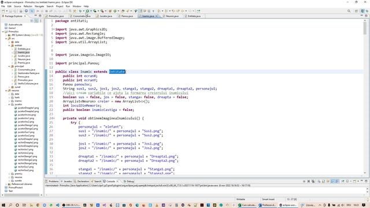Viewport: 370px width, 208px height.
Task: Switch to the Entitate.java editor tab
Action: pyautogui.click(x=194, y=16)
